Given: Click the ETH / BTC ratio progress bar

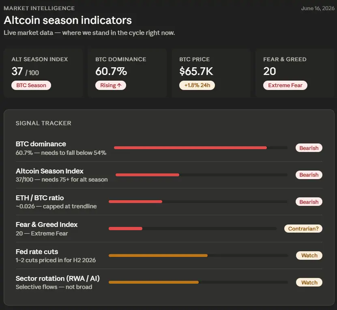Looking at the screenshot, I should pos(198,202).
